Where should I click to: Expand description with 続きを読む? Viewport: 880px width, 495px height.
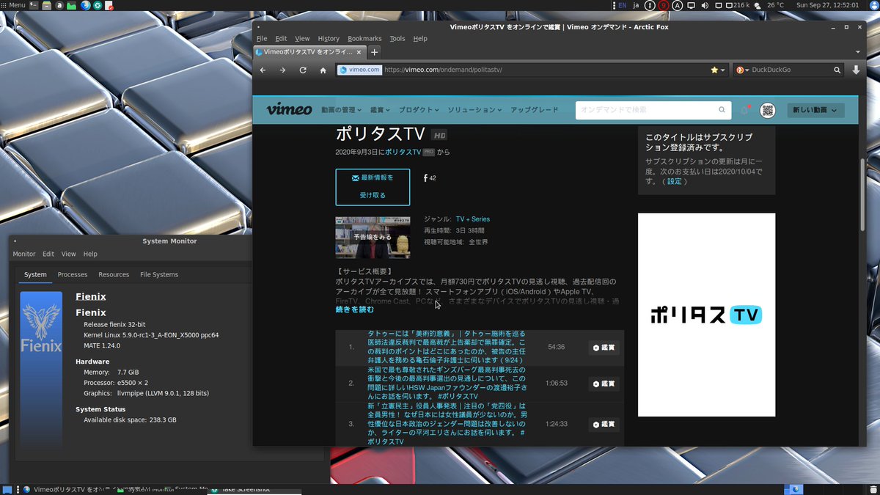point(355,310)
